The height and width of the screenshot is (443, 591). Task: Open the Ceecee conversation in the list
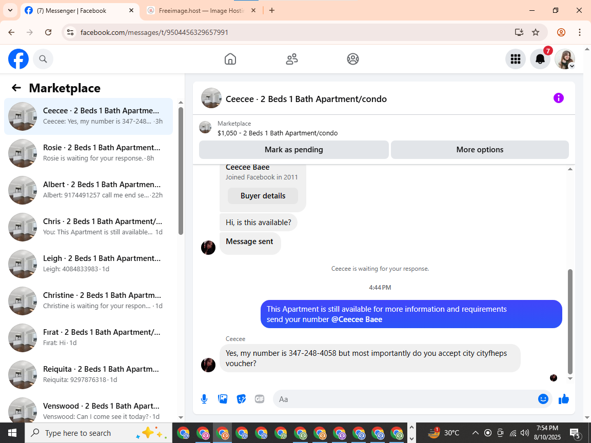pos(89,116)
